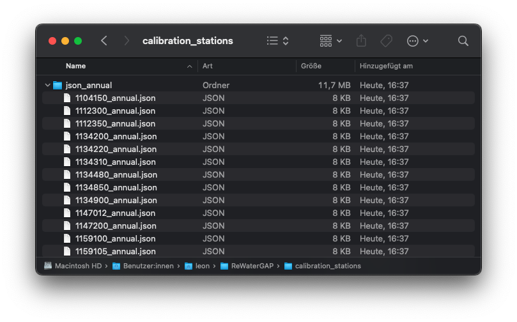Open the More actions ellipsis menu
This screenshot has width=517, height=322.
pyautogui.click(x=417, y=41)
